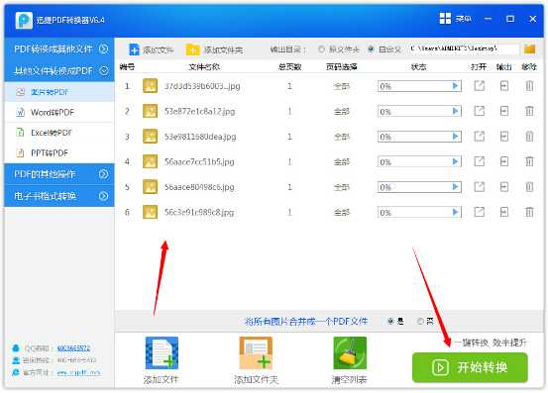This screenshot has height=393, width=548.
Task: Open the 菜单 menu in the title bar
Action: (x=463, y=19)
